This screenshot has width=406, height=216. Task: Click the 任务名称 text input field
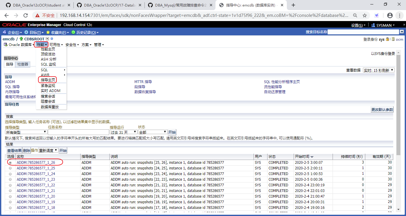(78, 132)
